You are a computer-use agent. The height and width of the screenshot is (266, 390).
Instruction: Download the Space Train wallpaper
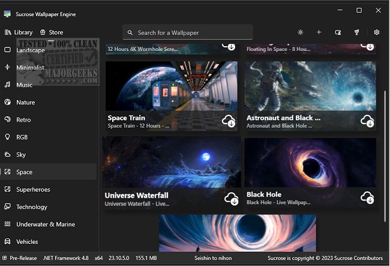tap(230, 121)
